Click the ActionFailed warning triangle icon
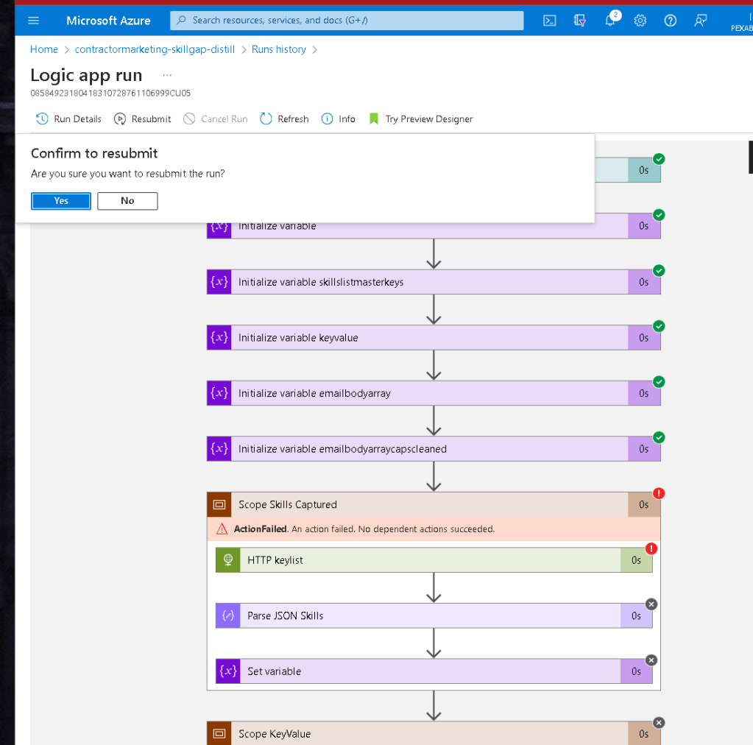 tap(222, 529)
